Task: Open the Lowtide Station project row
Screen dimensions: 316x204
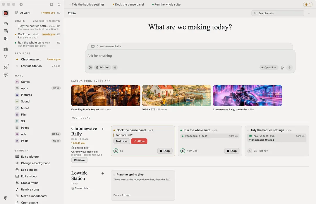Action: pos(38,66)
